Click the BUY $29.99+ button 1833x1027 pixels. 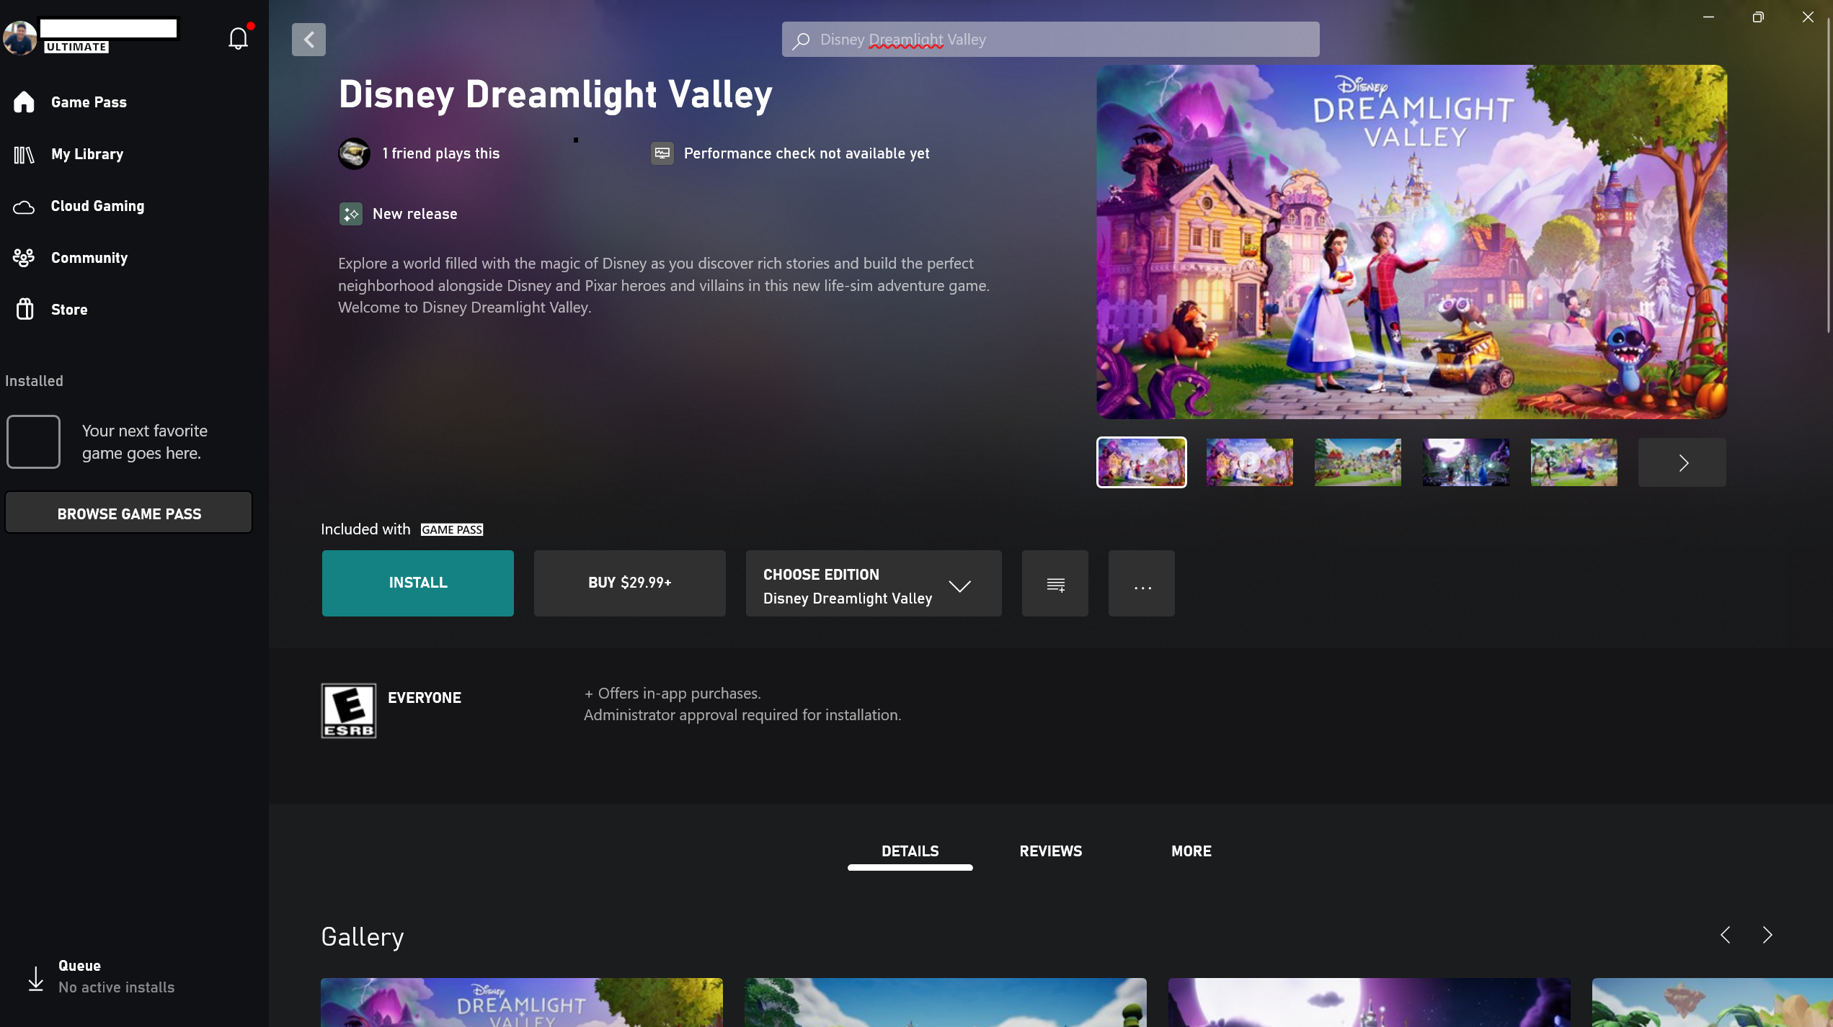click(x=629, y=583)
